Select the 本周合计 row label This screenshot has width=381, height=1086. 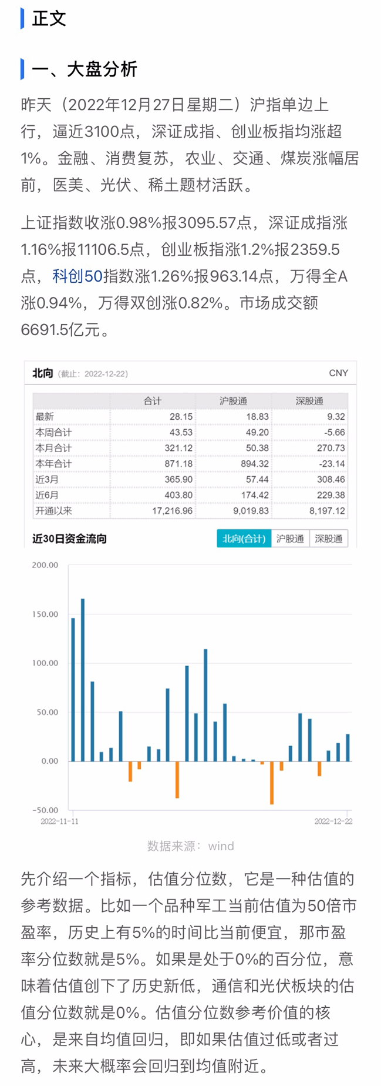pos(53,433)
